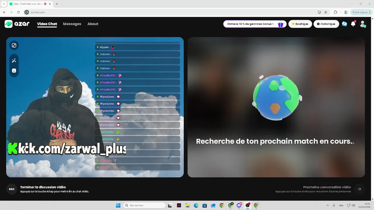Viewport: 374px width, 210px height.
Task: Open the About tab
Action: pos(93,24)
